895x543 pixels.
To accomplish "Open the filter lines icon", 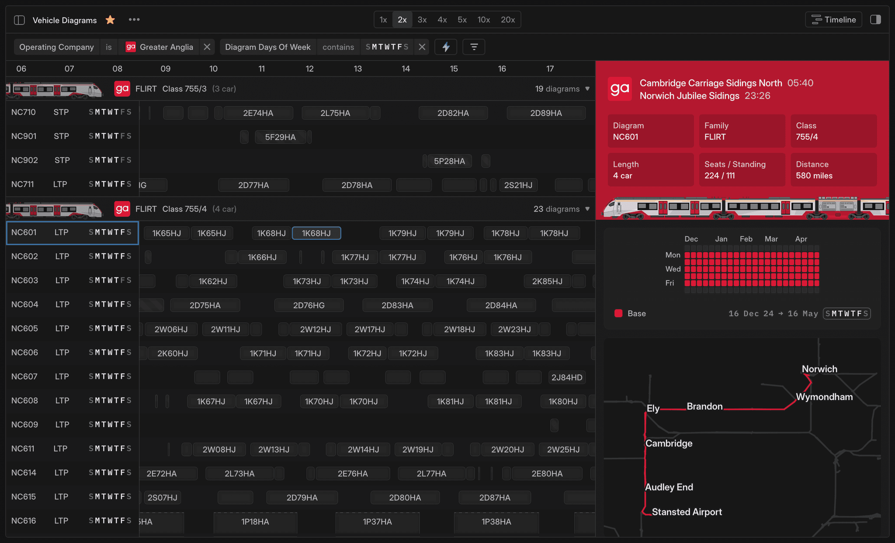I will coord(474,47).
